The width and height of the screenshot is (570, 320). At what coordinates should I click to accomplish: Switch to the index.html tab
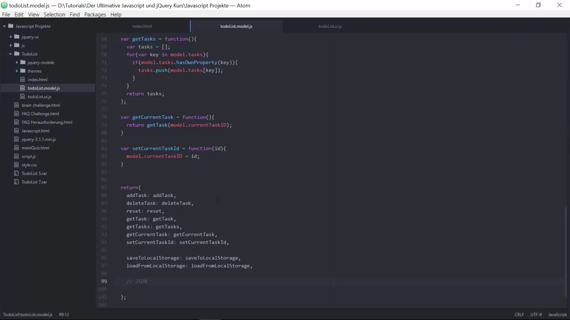point(142,26)
